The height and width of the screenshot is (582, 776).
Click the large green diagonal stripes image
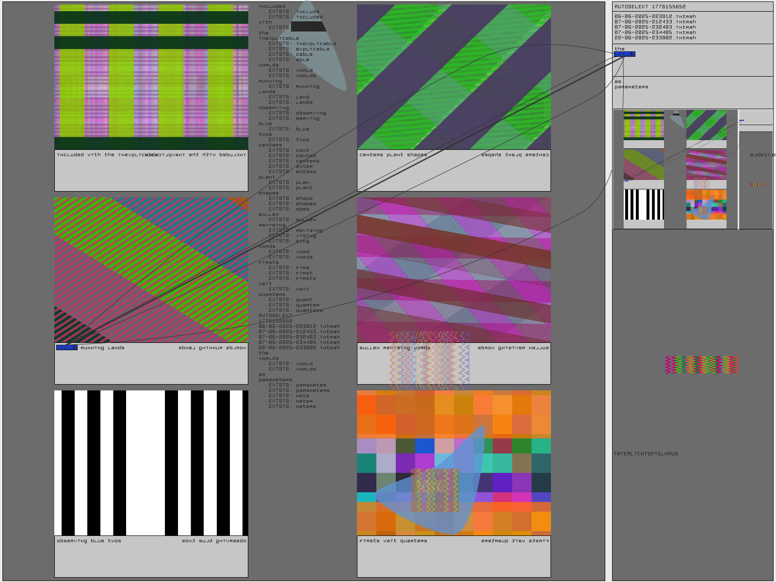pyautogui.click(x=453, y=77)
